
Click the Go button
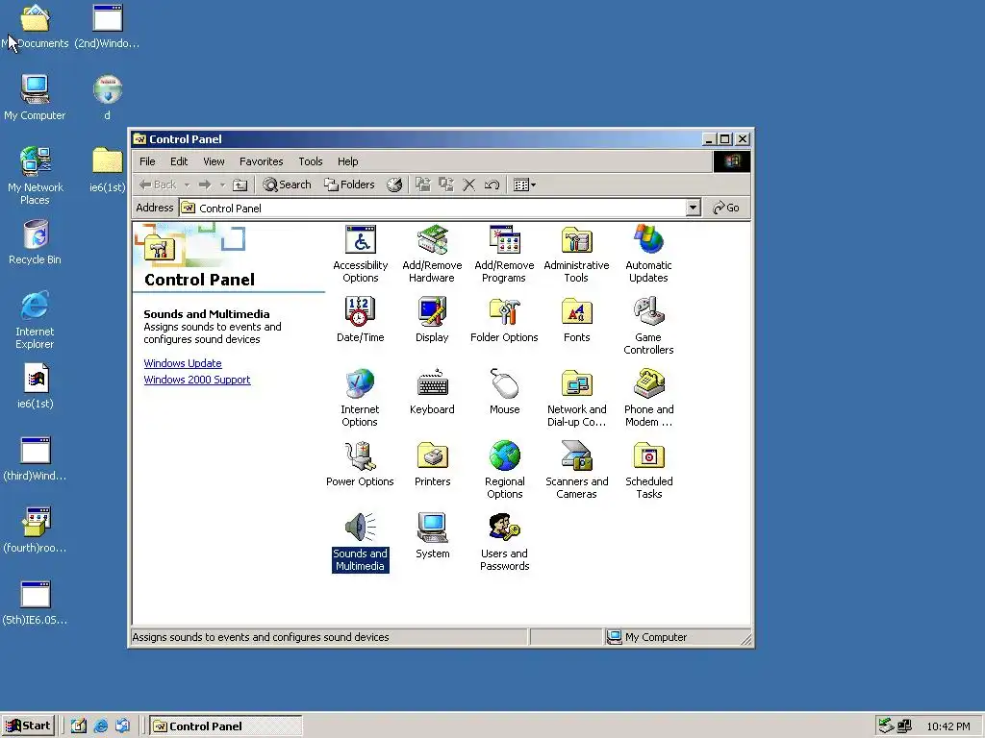pyautogui.click(x=726, y=208)
